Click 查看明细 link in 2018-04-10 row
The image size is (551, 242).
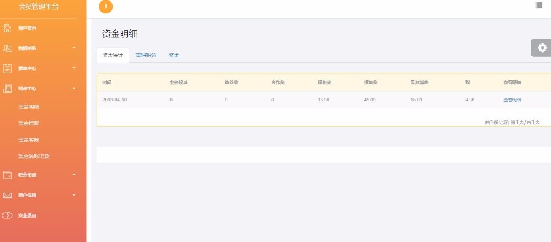click(x=512, y=100)
